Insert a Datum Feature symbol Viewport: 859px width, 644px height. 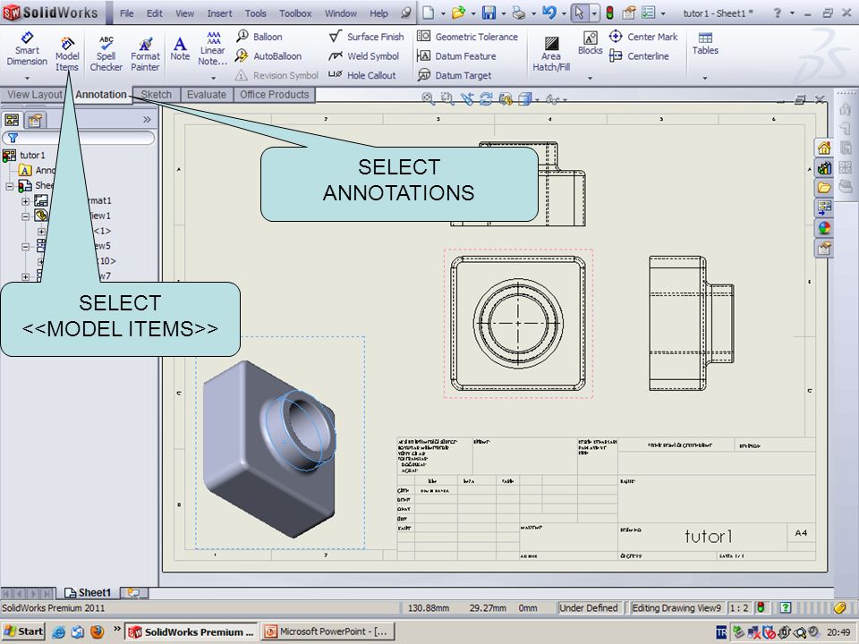coord(456,55)
